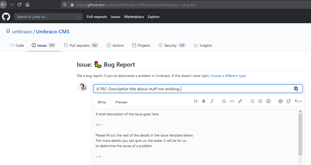
Task: Click password manager icon in title field
Action: [x=296, y=89]
